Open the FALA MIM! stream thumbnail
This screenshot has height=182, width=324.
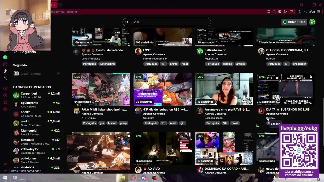101,89
